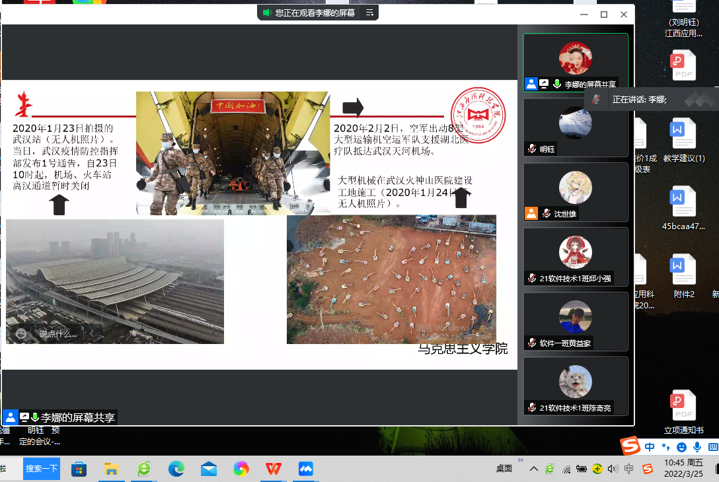Open WPS Office from the taskbar

(x=274, y=469)
